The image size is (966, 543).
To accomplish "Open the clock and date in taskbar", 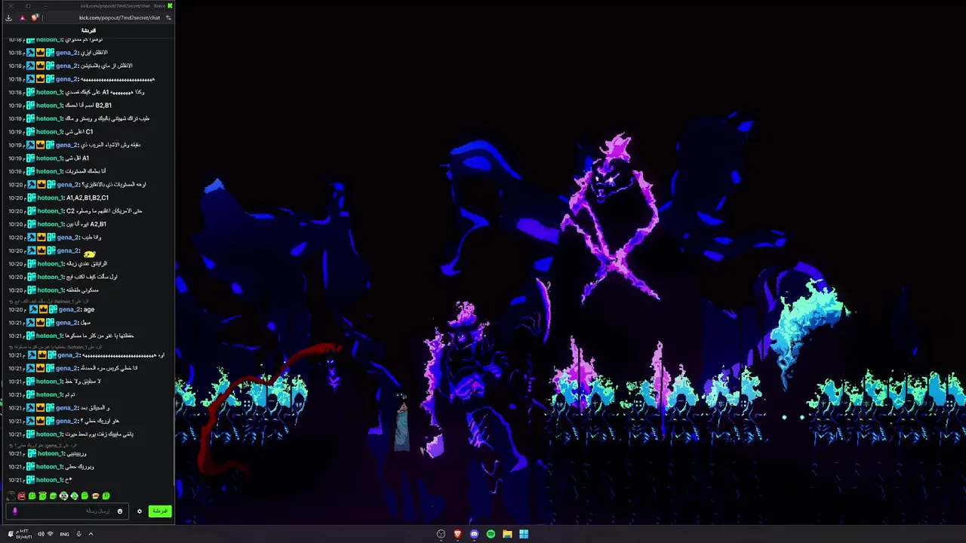I will [24, 534].
